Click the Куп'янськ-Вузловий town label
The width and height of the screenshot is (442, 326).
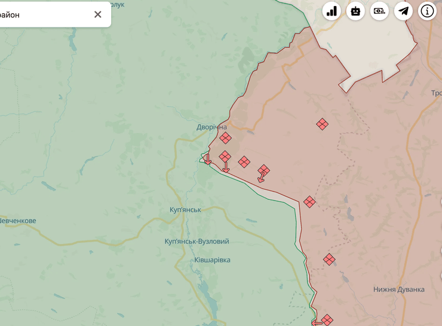(x=197, y=241)
